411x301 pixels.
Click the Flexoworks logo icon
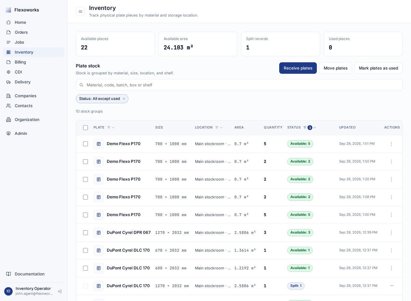(x=8, y=10)
